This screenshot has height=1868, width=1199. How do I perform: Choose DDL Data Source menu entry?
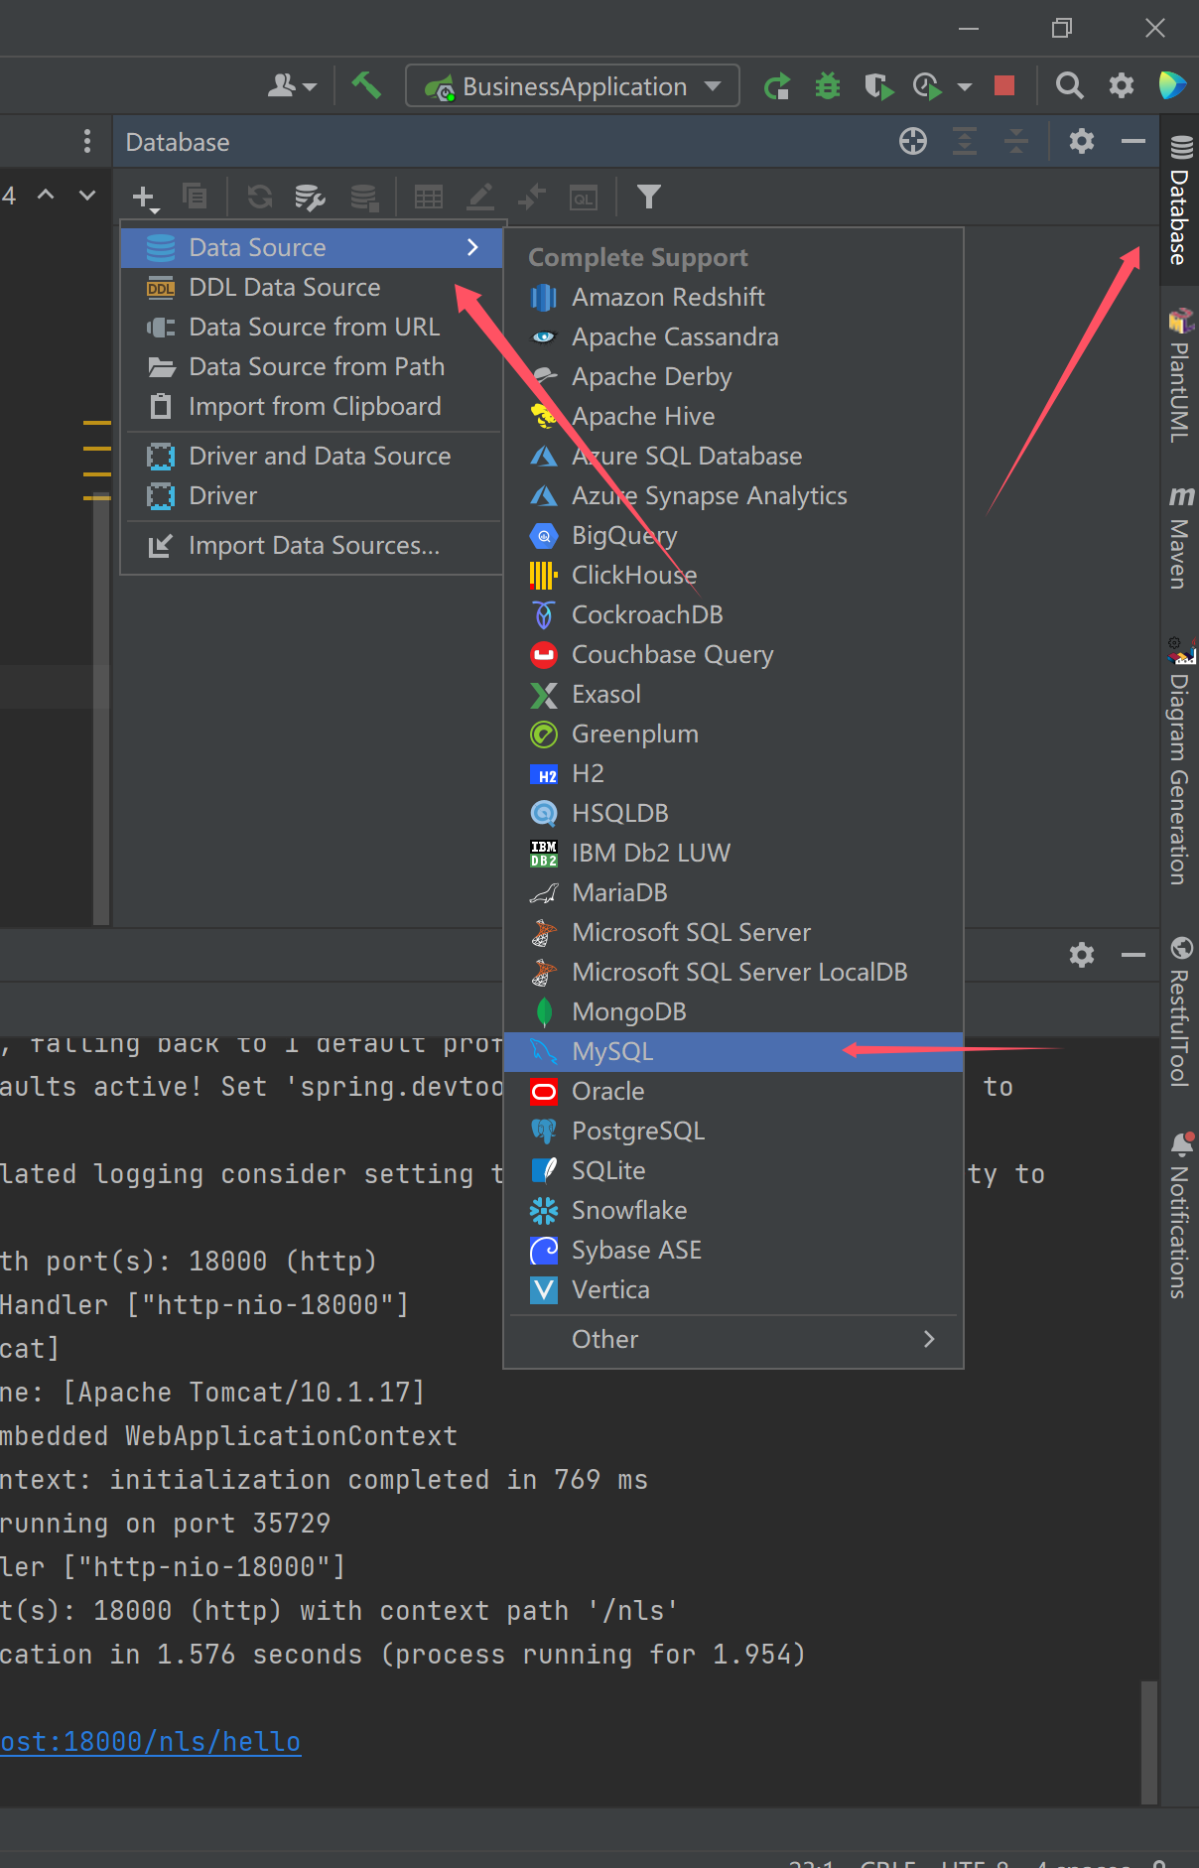pyautogui.click(x=313, y=287)
